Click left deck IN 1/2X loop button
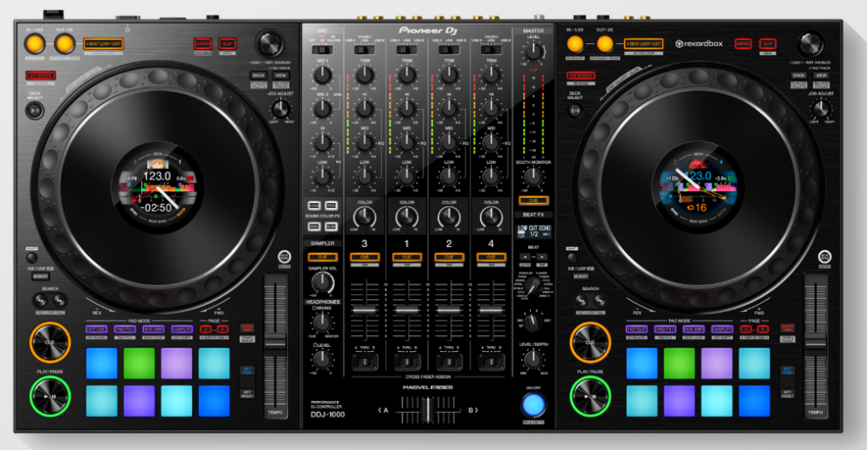 click(34, 44)
